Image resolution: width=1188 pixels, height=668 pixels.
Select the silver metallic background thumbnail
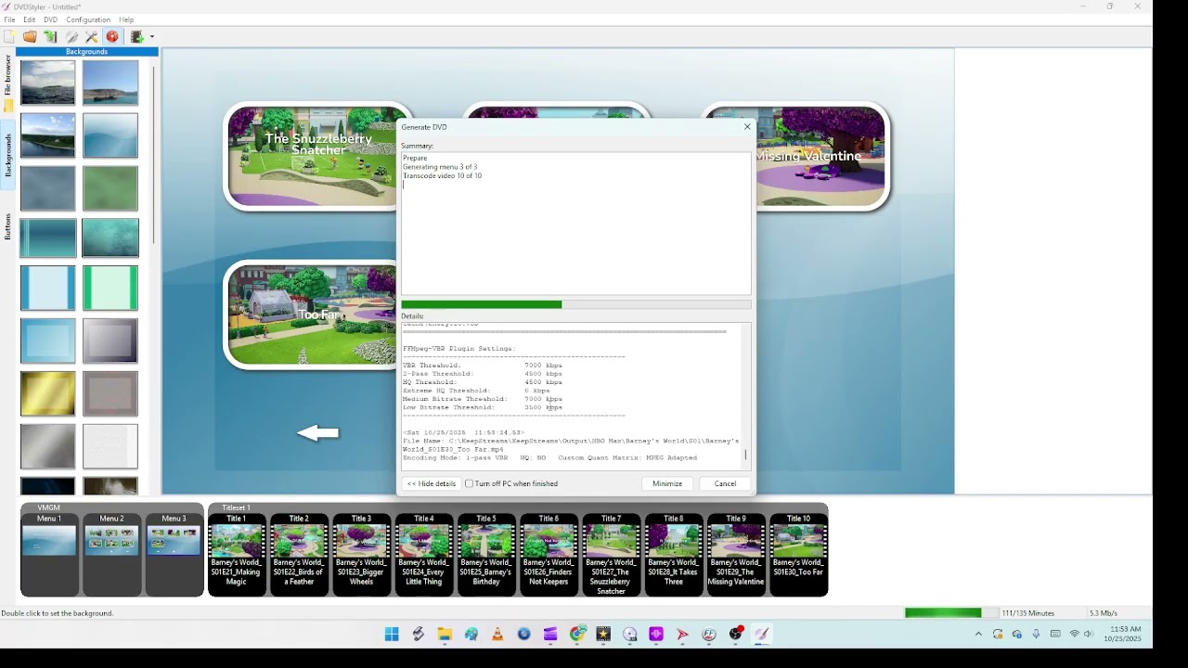click(47, 446)
